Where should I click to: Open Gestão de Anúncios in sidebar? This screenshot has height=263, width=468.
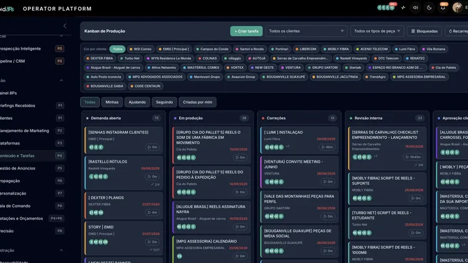click(x=31, y=168)
